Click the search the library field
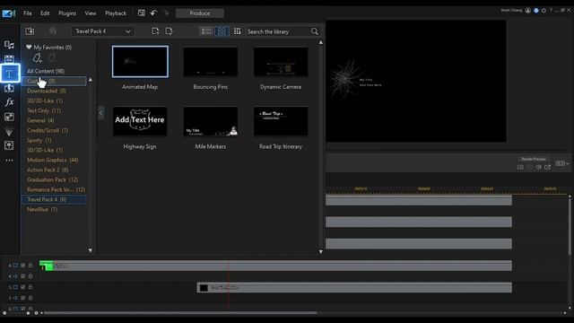 [x=278, y=31]
